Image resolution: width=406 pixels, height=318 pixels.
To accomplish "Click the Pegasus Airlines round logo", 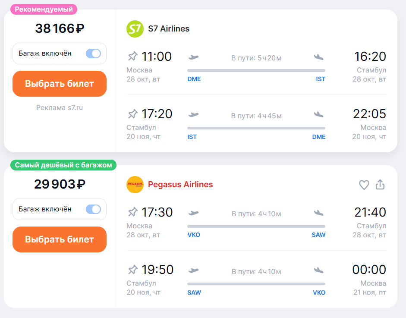I will [x=135, y=185].
